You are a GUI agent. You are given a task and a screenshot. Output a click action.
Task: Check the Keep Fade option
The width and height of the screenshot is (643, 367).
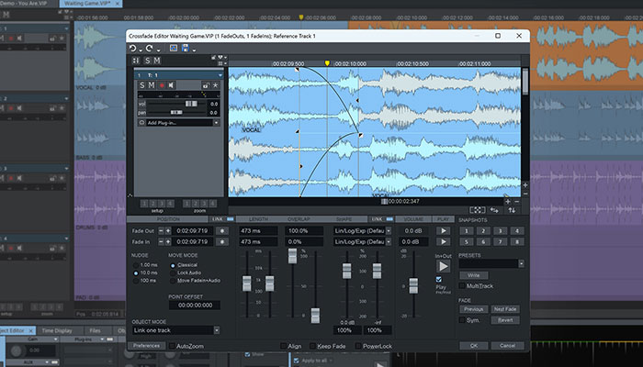[x=313, y=346]
